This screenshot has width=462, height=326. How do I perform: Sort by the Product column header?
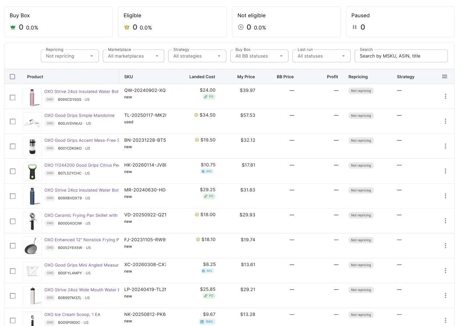tap(35, 77)
